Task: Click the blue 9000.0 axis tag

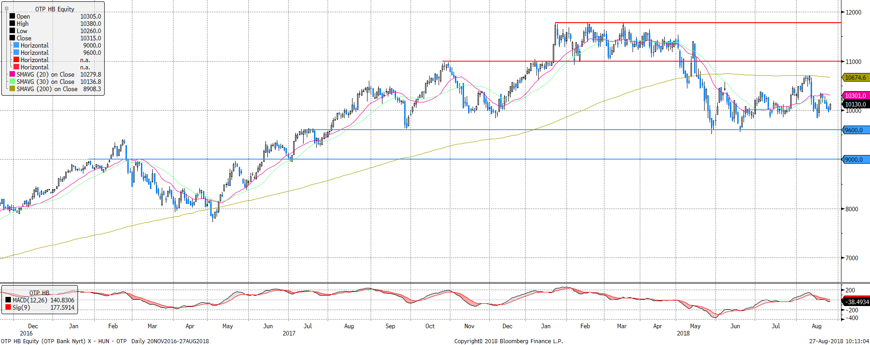Action: coord(855,160)
